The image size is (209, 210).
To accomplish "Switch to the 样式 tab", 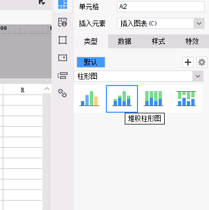I will click(x=159, y=41).
